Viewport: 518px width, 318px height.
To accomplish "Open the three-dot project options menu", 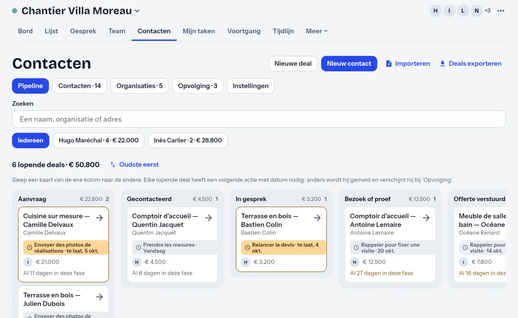I will pos(501,11).
